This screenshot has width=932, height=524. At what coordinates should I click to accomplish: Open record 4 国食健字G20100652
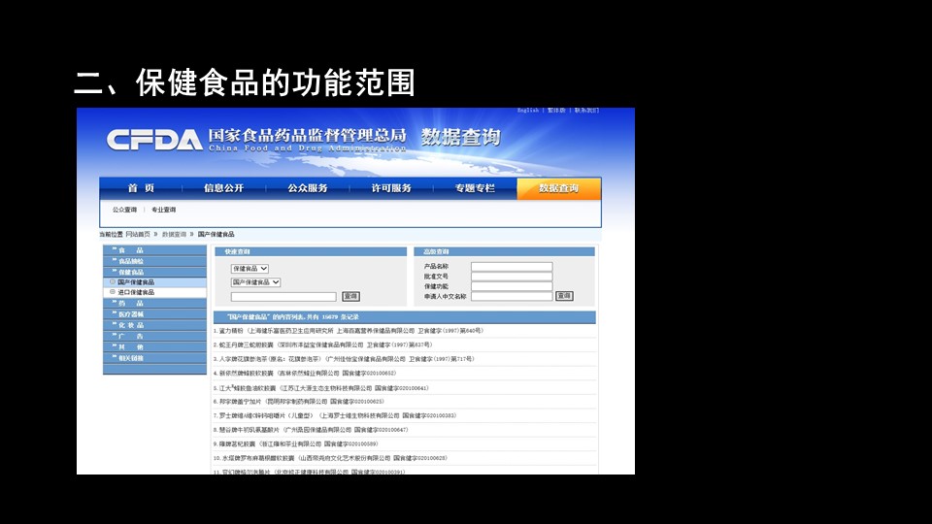pyautogui.click(x=304, y=373)
